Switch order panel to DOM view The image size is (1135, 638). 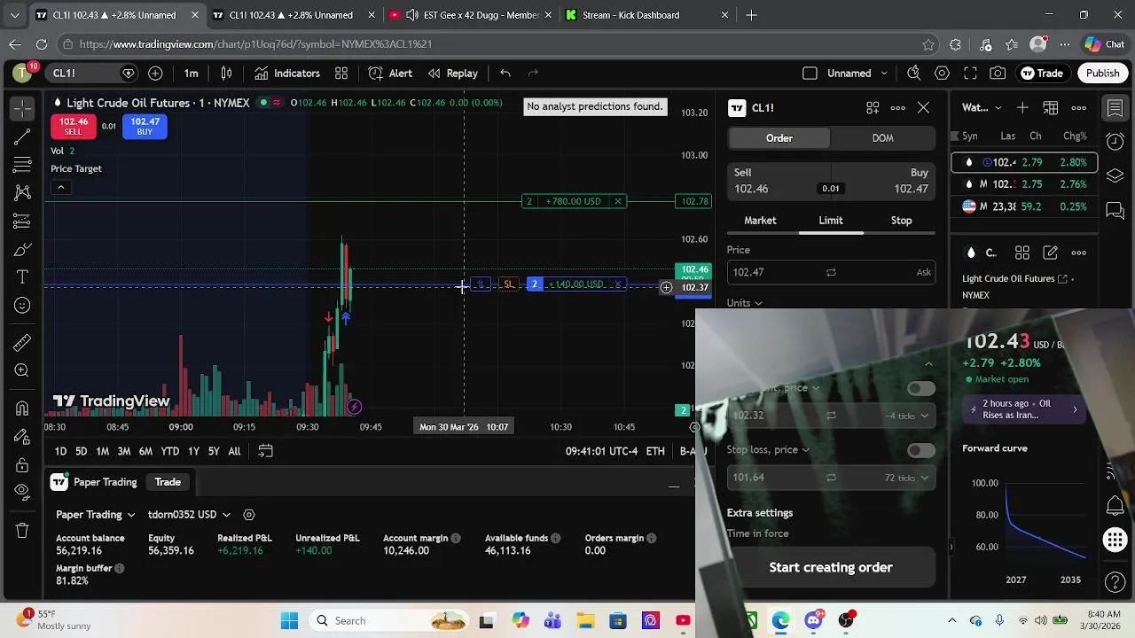pyautogui.click(x=882, y=138)
